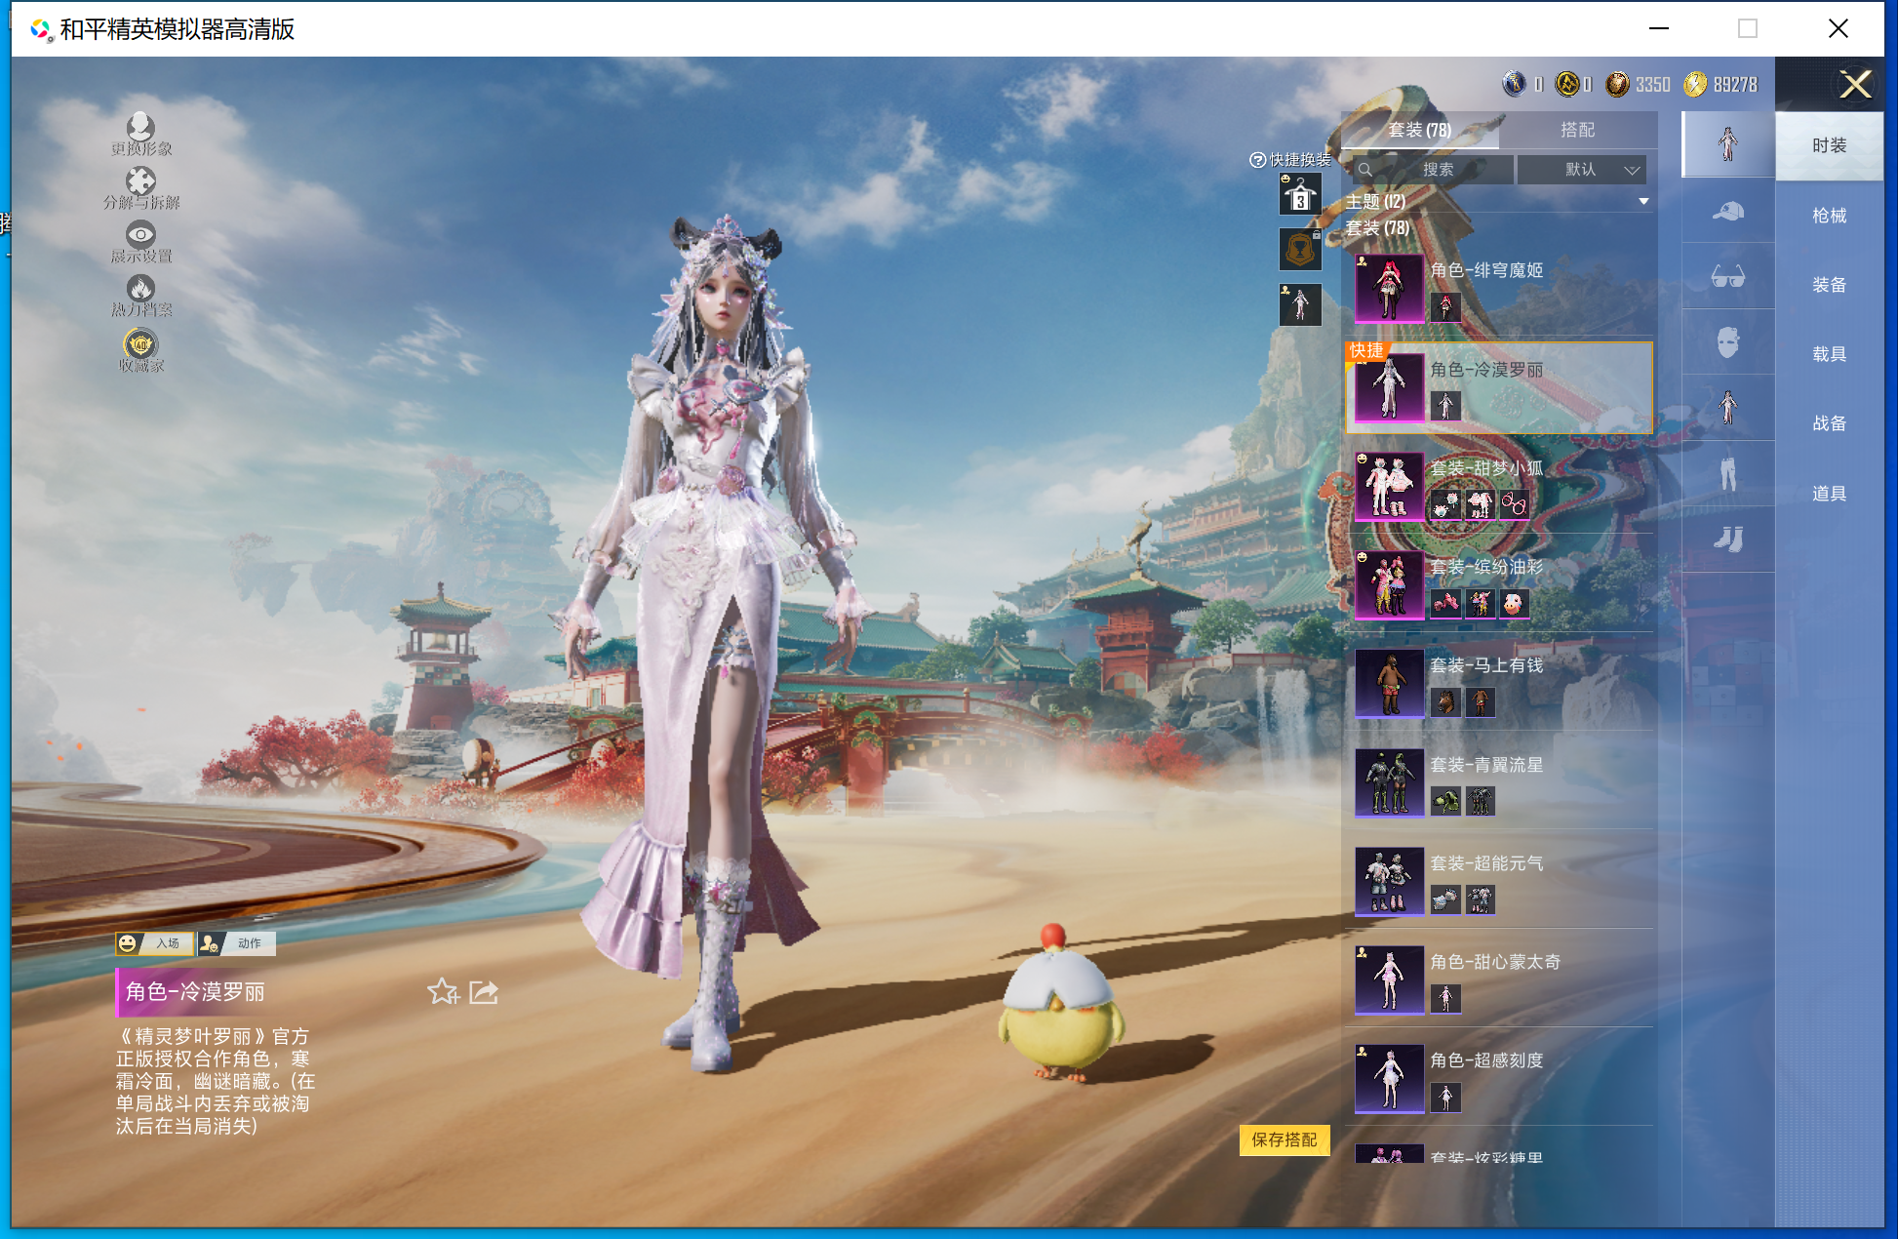Expand the 主题 (12) section arrow

1643,202
